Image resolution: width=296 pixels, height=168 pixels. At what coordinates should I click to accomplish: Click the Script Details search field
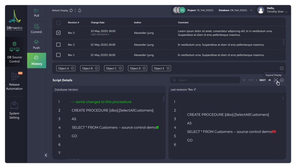205,80
